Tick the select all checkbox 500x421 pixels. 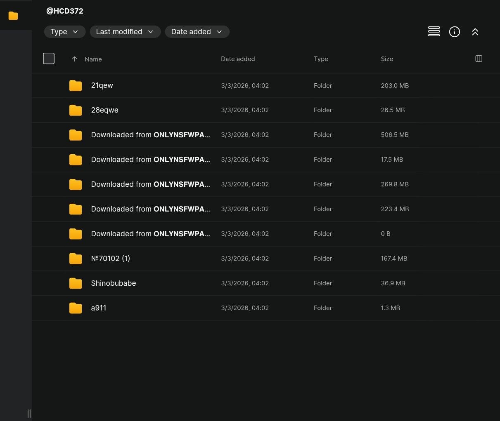[49, 59]
